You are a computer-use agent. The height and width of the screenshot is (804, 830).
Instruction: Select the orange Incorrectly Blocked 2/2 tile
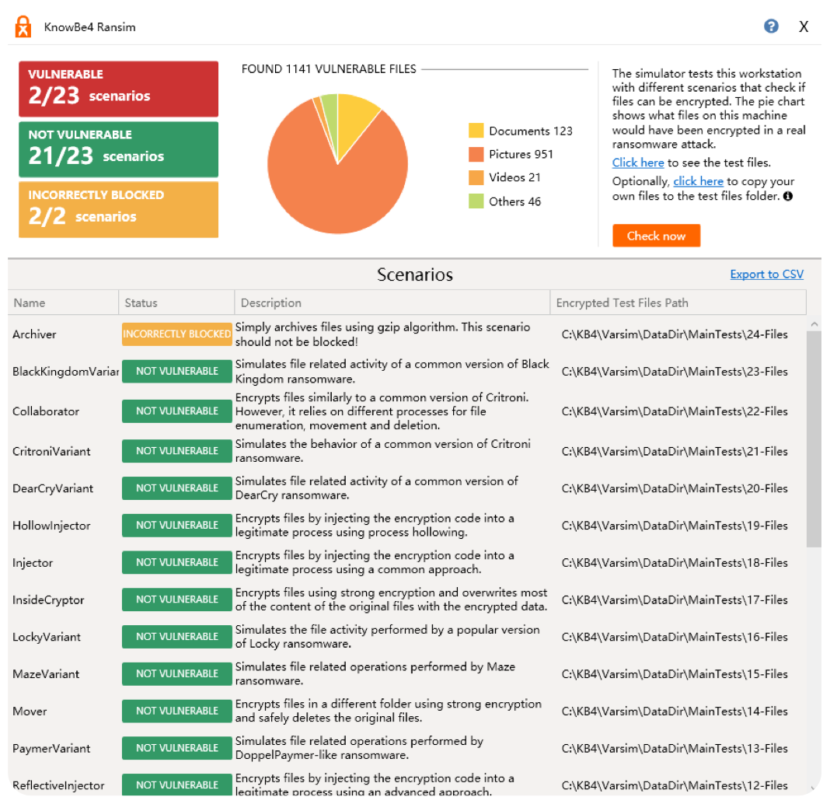click(x=119, y=210)
